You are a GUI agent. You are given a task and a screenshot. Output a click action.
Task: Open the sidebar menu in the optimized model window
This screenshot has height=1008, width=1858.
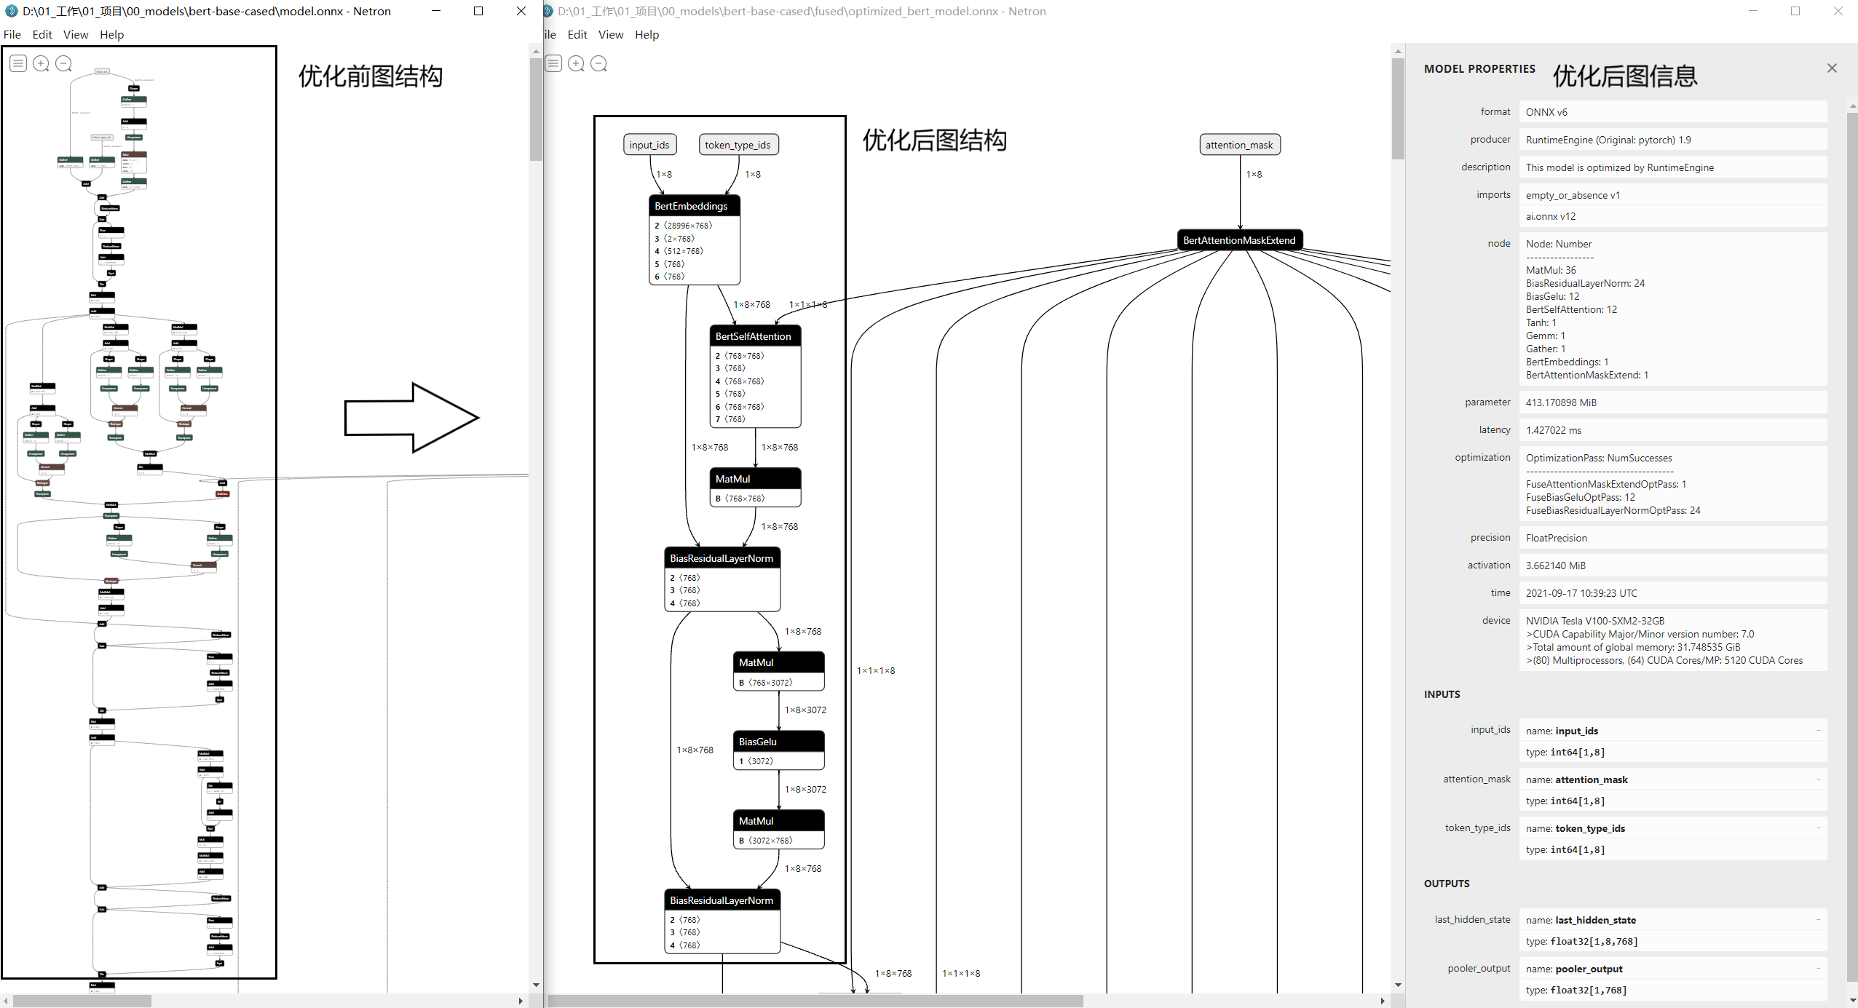553,63
